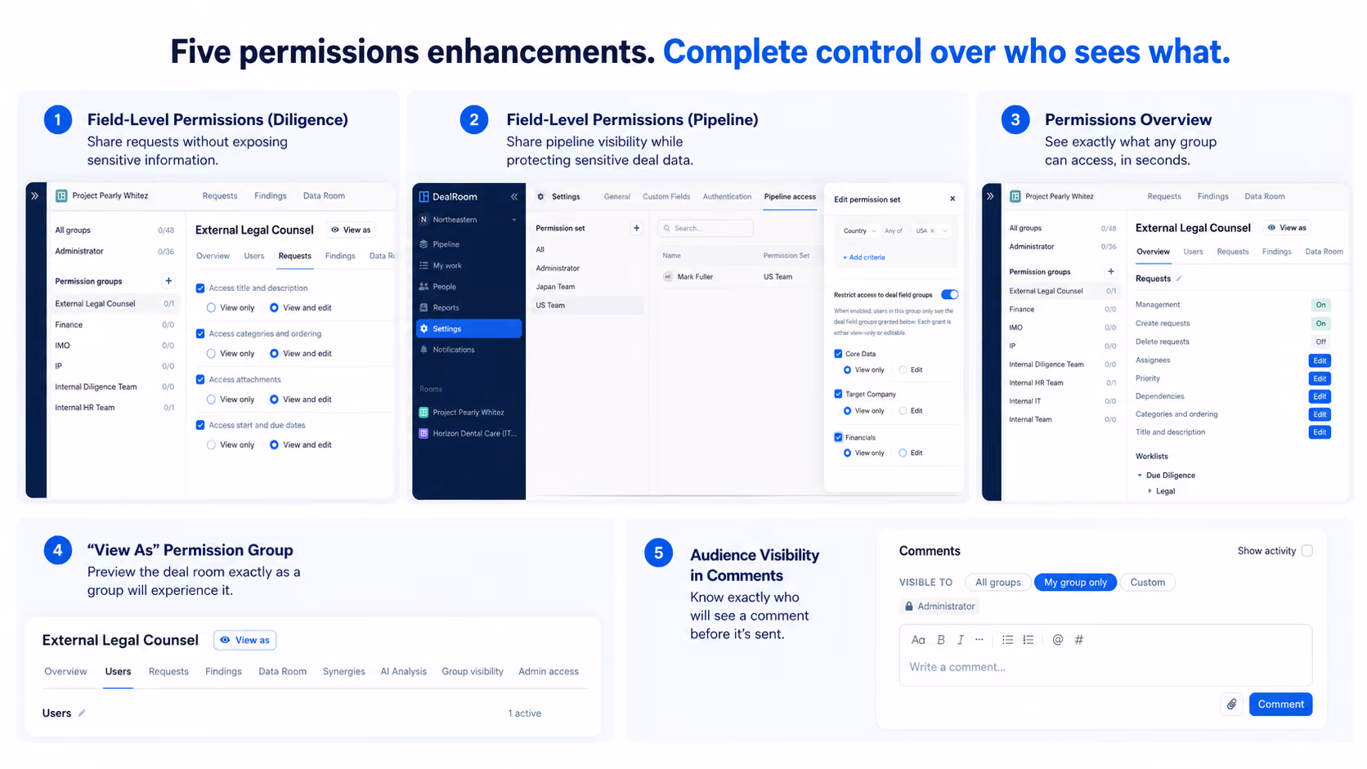The width and height of the screenshot is (1367, 769).
Task: Edit Users with pencil in View As panel
Action: click(82, 713)
